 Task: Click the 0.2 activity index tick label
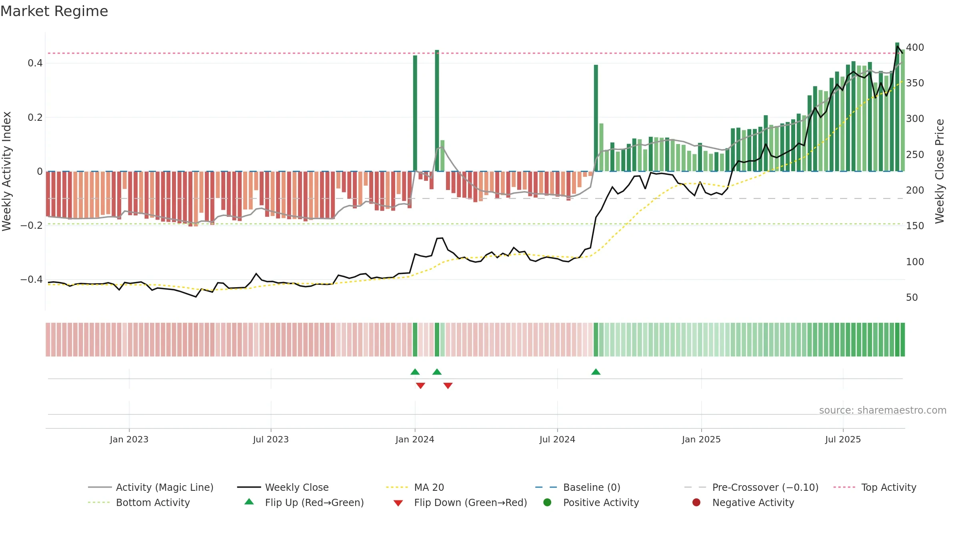coord(35,117)
